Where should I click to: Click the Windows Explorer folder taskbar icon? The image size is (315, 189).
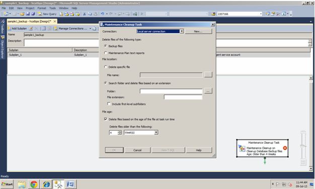coord(22,184)
